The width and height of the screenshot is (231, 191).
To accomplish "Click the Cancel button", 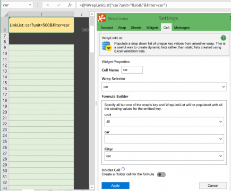I will pyautogui.click(x=213, y=186).
